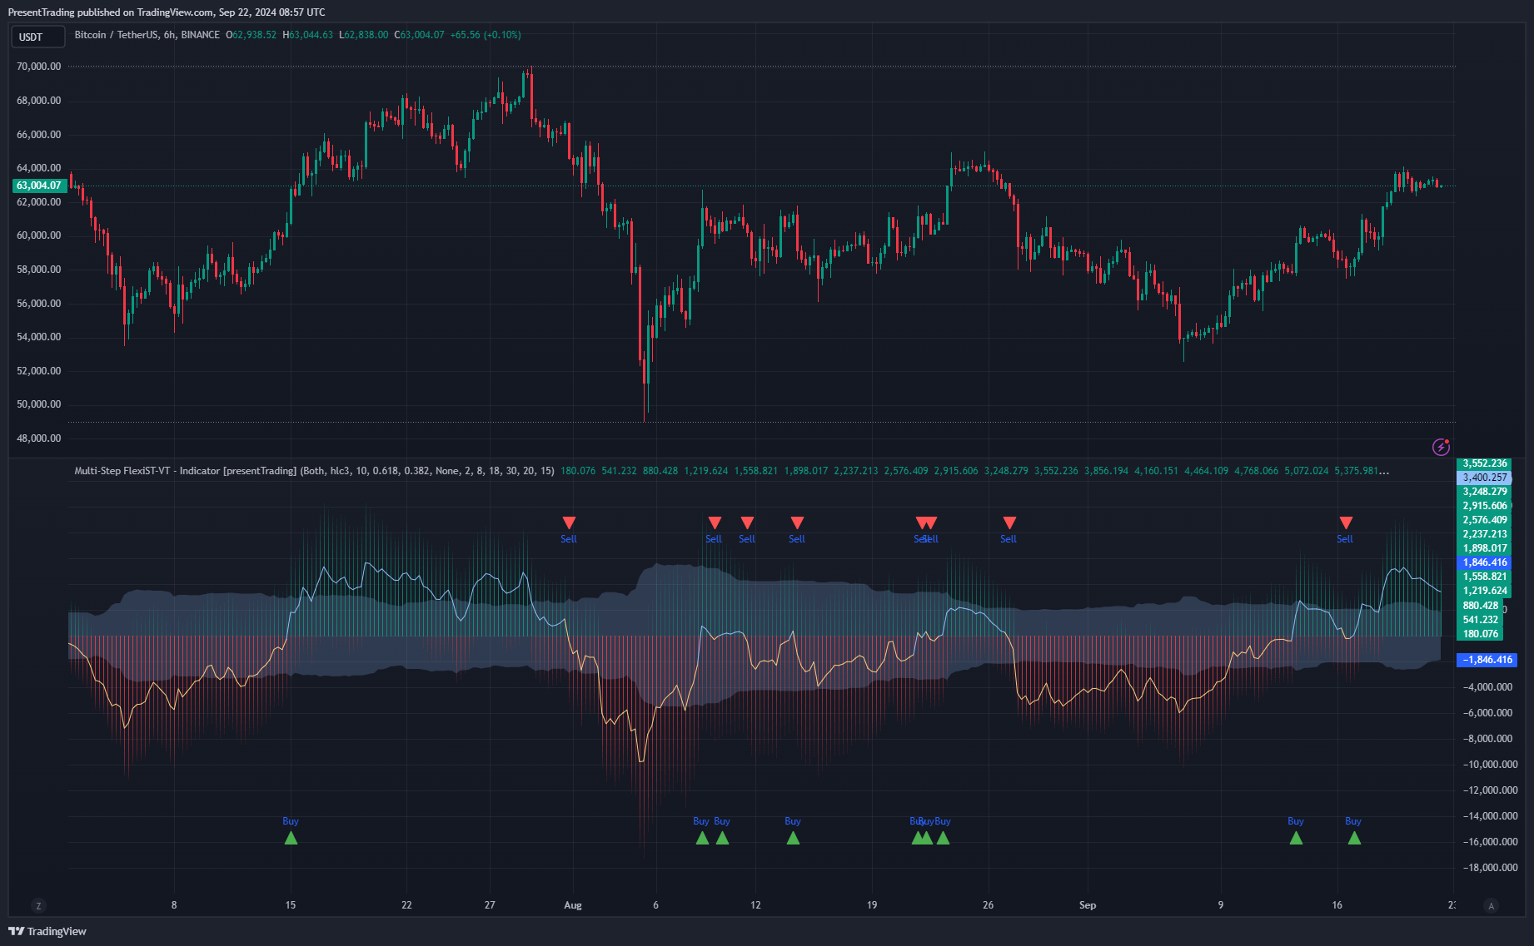This screenshot has height=946, width=1534.
Task: Click the green 3,552.236 axis label
Action: point(1485,463)
